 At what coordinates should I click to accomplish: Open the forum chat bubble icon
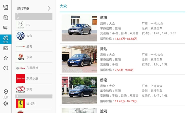point(6,28)
